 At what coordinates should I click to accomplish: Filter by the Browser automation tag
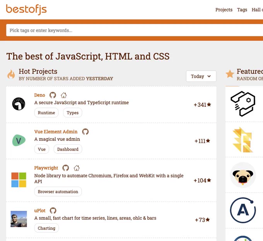pyautogui.click(x=58, y=191)
